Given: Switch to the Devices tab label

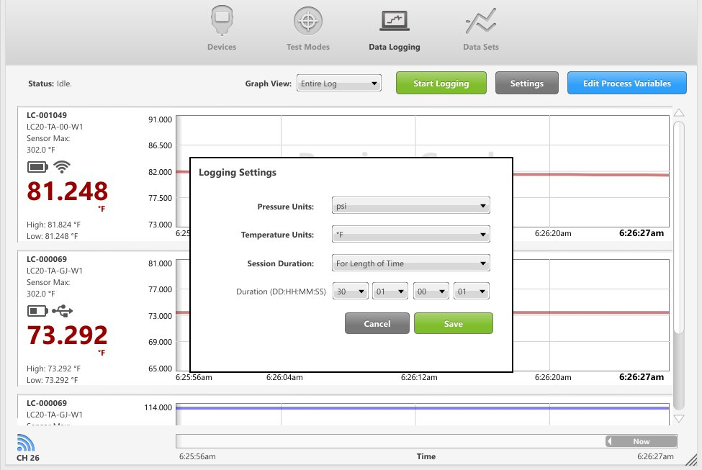Looking at the screenshot, I should click(222, 47).
